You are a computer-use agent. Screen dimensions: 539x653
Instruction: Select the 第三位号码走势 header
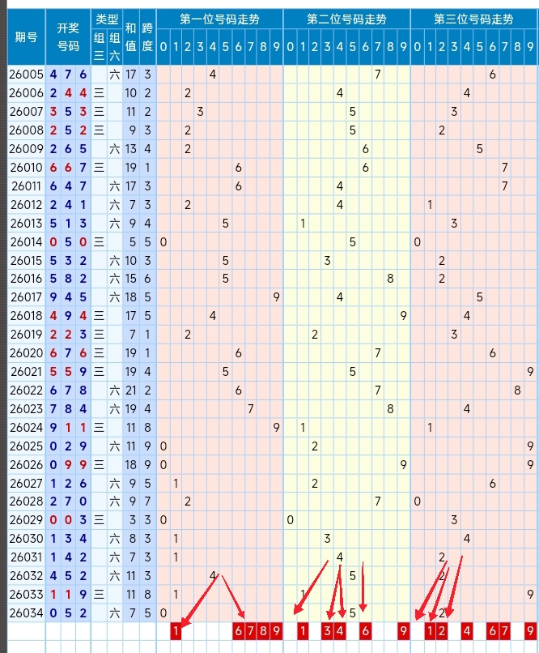[x=473, y=19]
